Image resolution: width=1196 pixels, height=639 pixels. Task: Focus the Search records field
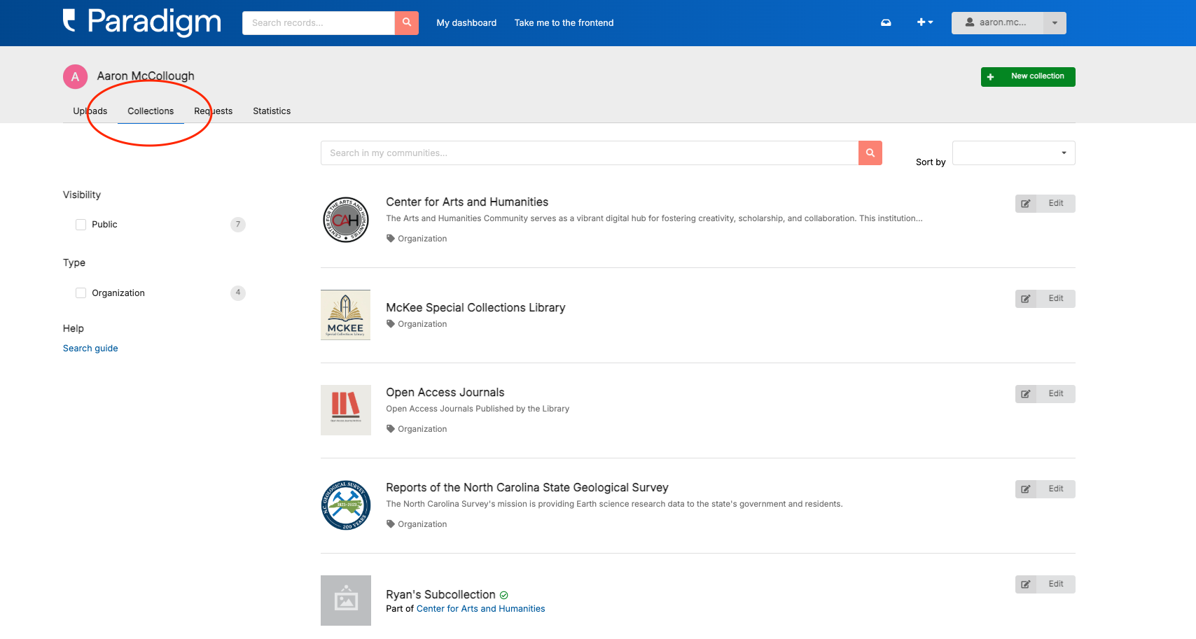tap(319, 23)
